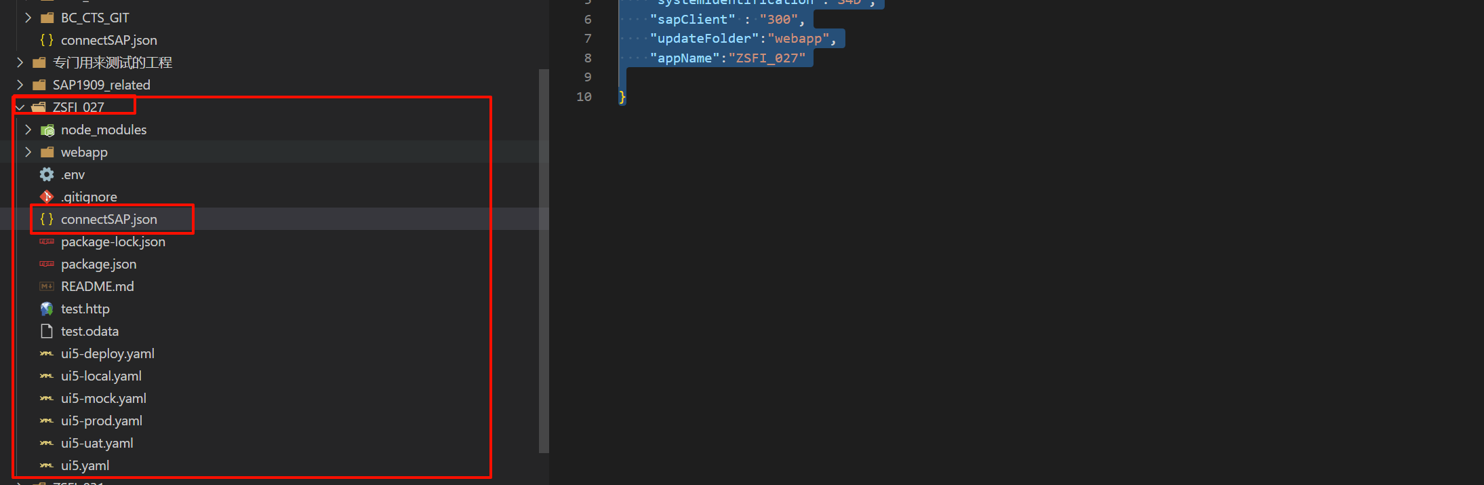This screenshot has height=485, width=1484.
Task: Click the JSON braces icon of top connectSAP.json
Action: coord(47,40)
